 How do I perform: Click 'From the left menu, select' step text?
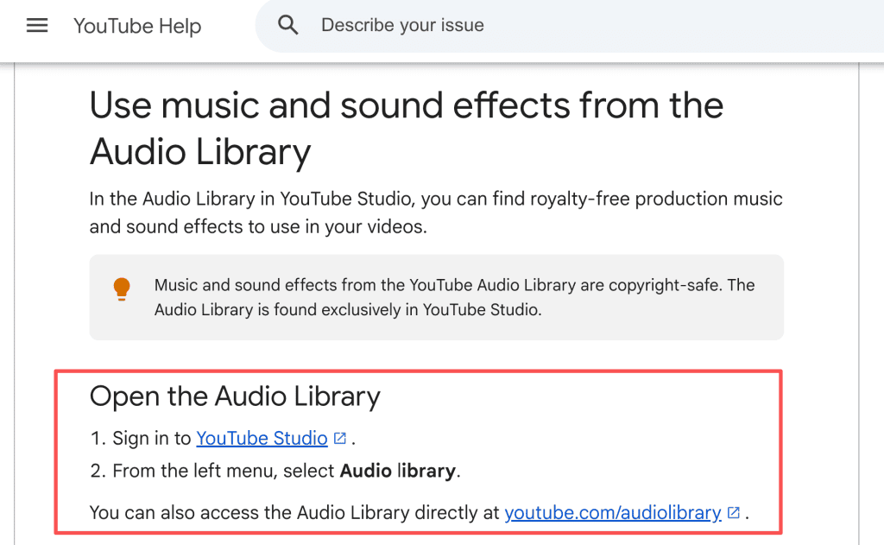point(224,471)
